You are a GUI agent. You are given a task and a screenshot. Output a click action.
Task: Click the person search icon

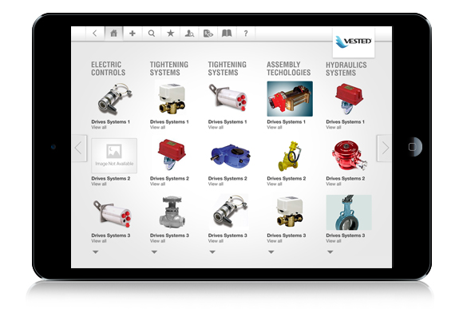(189, 34)
